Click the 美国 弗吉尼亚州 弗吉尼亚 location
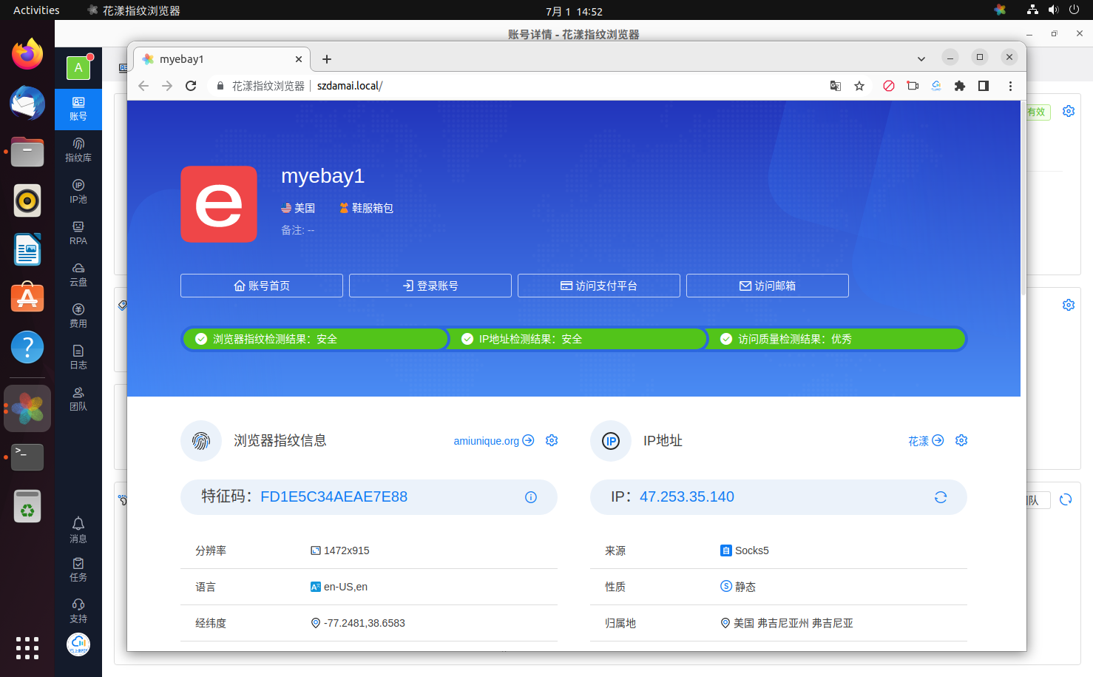Image resolution: width=1093 pixels, height=677 pixels. click(793, 623)
